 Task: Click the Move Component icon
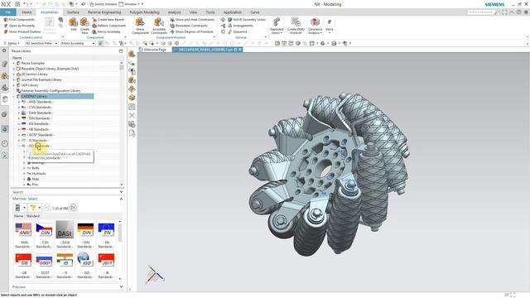(140, 22)
